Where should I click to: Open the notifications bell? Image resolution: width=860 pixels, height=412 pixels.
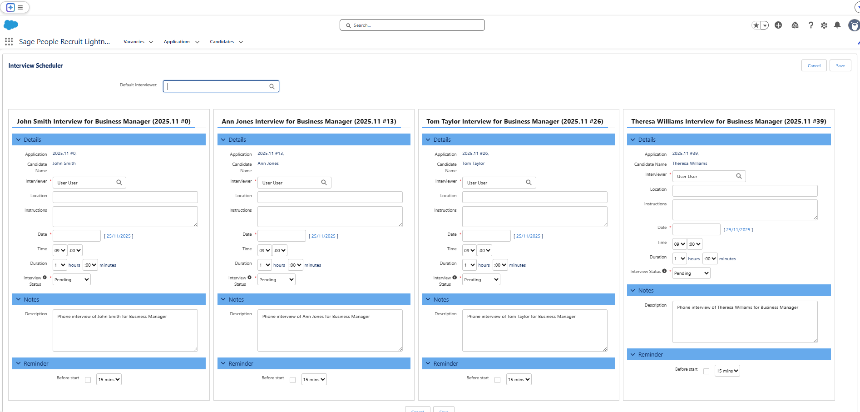[x=837, y=25]
